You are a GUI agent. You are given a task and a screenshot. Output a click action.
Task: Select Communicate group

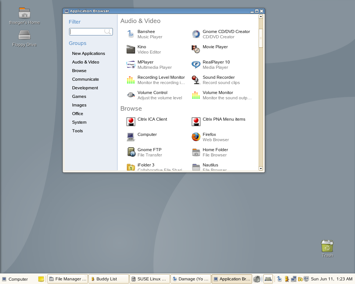85,79
